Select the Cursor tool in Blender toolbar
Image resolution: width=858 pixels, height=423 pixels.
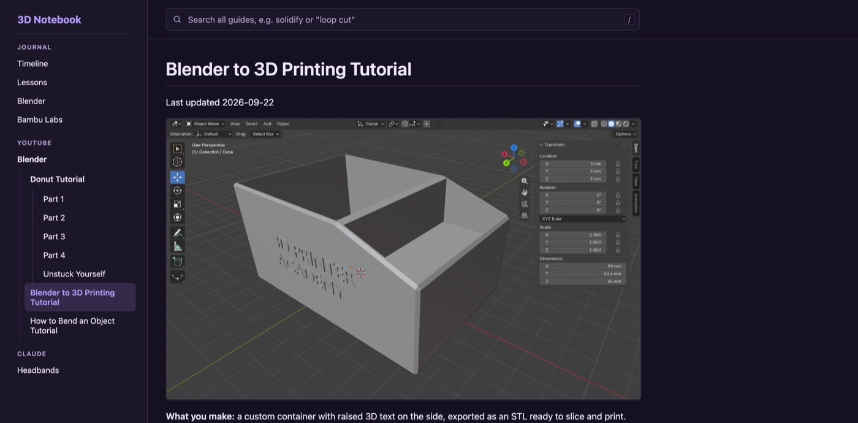[177, 162]
